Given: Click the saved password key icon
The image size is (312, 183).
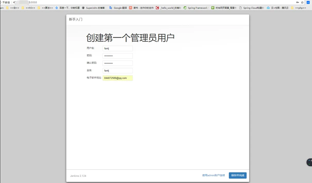Looking at the screenshot, I should click(298, 2).
